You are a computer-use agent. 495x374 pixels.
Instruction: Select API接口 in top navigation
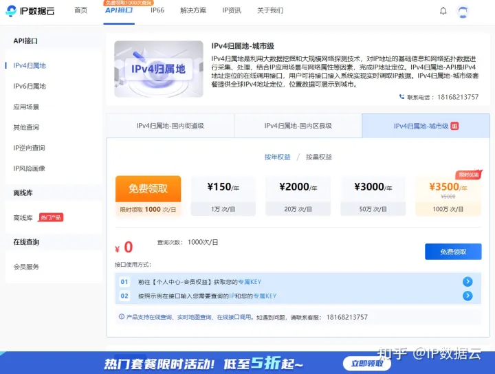(119, 10)
